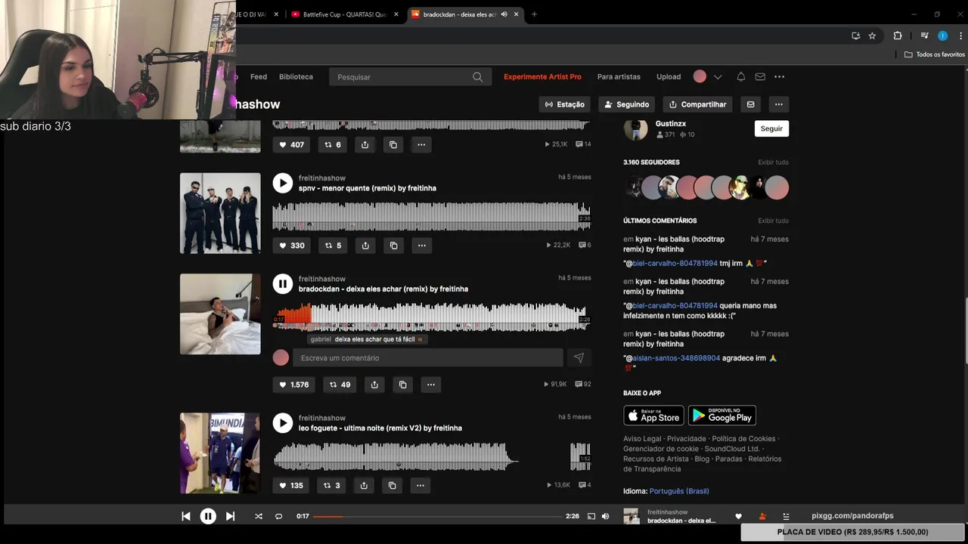This screenshot has width=968, height=544.
Task: Share the 'spnv - menor quente' track
Action: (x=365, y=246)
